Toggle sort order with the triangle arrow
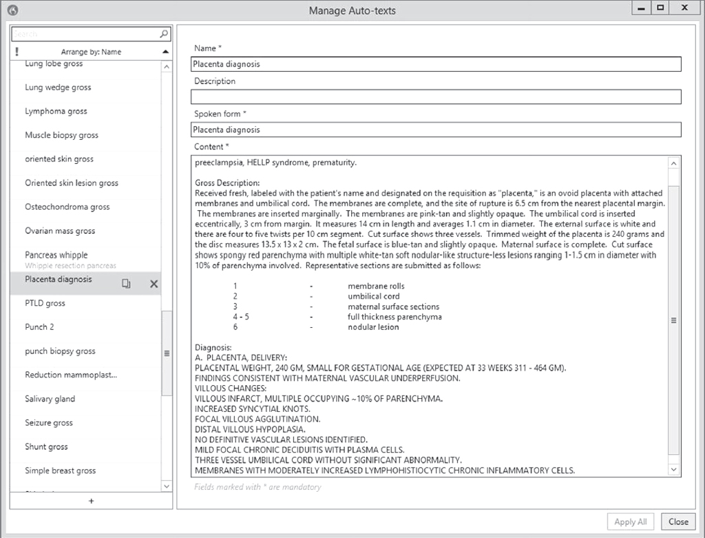Viewport: 705px width, 538px height. [165, 52]
